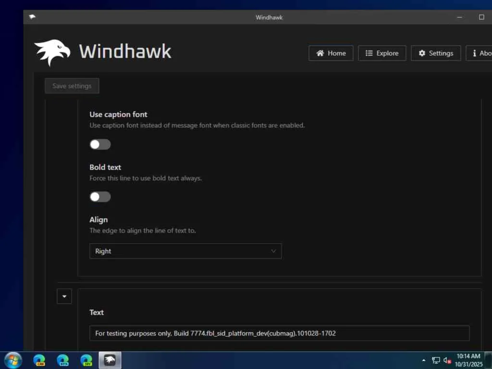
Task: Open the About page
Action: pyautogui.click(x=479, y=53)
